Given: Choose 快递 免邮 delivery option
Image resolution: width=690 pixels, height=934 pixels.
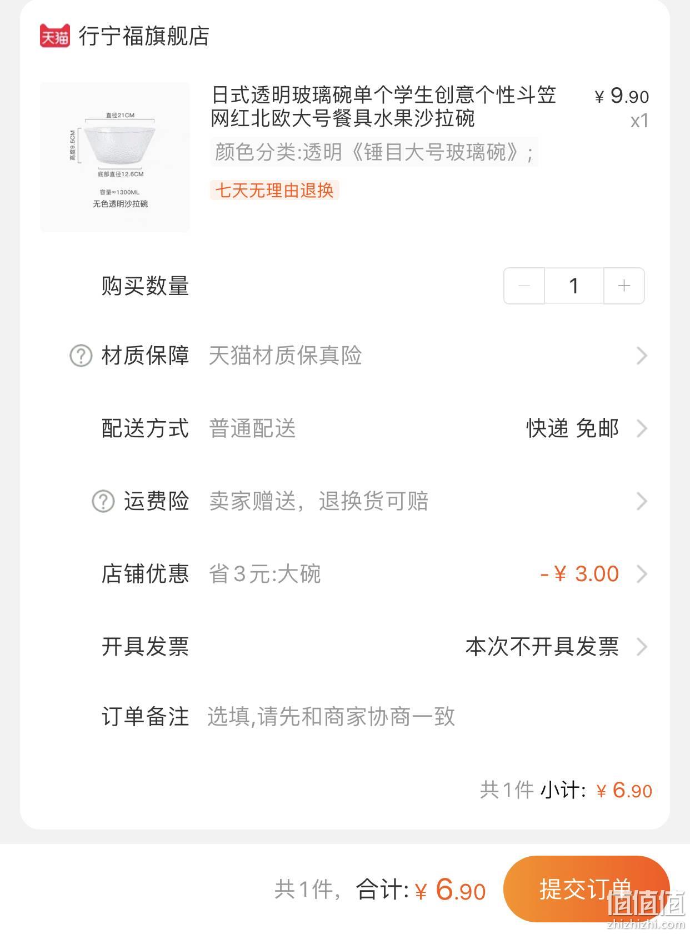Looking at the screenshot, I should (572, 428).
